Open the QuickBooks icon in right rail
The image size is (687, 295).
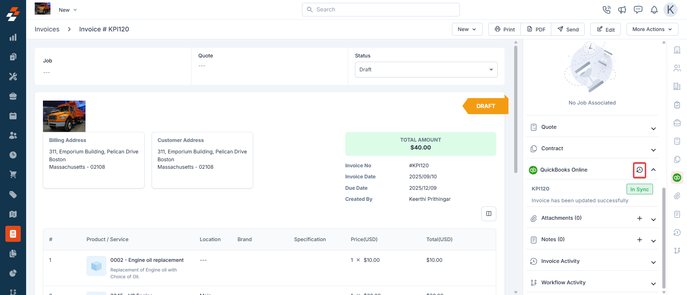pyautogui.click(x=677, y=177)
